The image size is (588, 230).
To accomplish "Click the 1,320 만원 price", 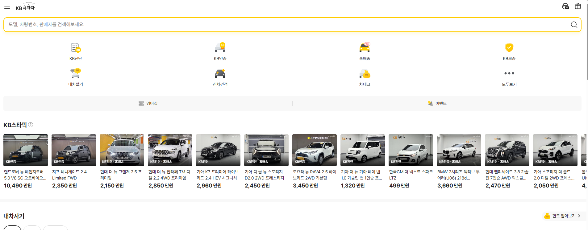I will [x=353, y=186].
